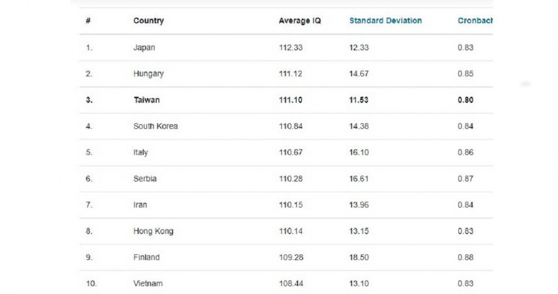Click the Hungary country cell
Image resolution: width=558 pixels, height=294 pixels.
(x=148, y=74)
